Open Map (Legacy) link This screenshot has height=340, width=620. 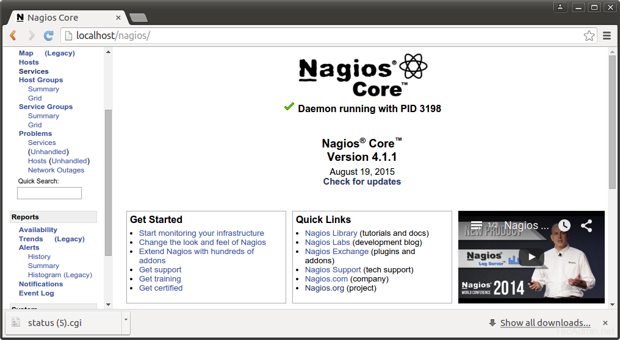coord(60,53)
